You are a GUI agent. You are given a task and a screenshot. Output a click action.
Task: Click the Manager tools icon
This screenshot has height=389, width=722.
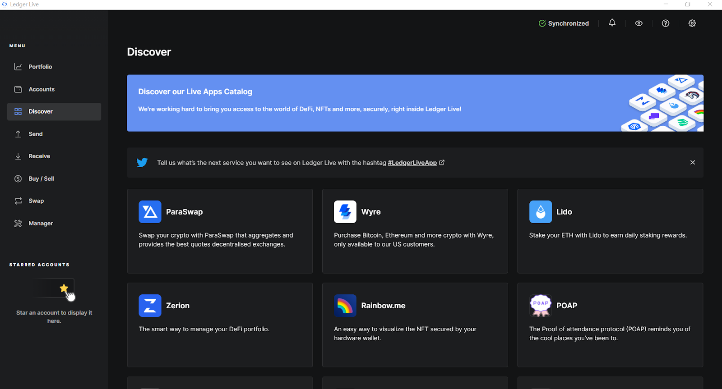(18, 223)
